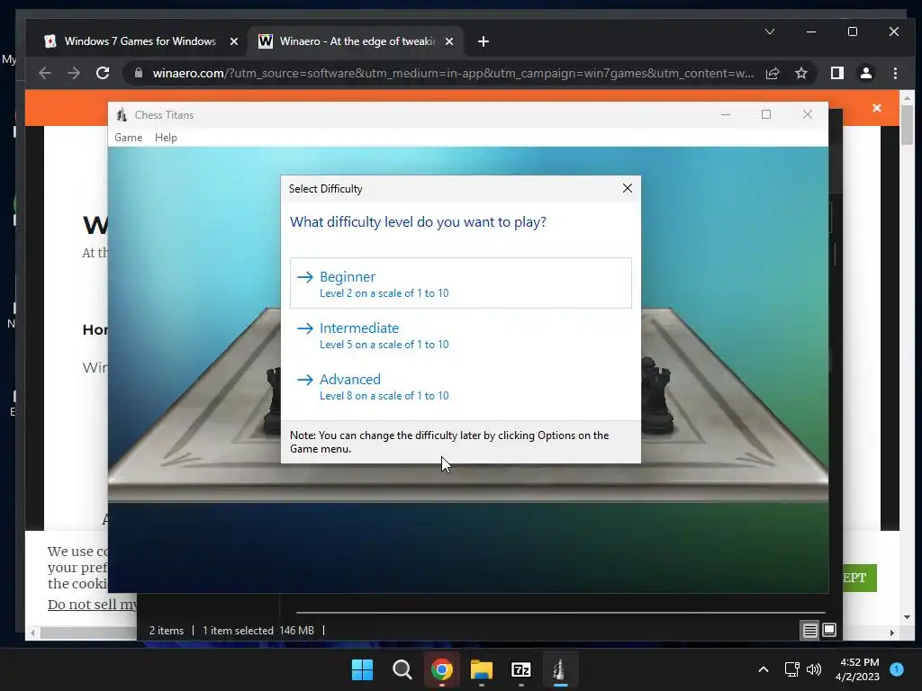Open the Help menu in Chess Titans
Viewport: 922px width, 691px height.
click(x=166, y=138)
